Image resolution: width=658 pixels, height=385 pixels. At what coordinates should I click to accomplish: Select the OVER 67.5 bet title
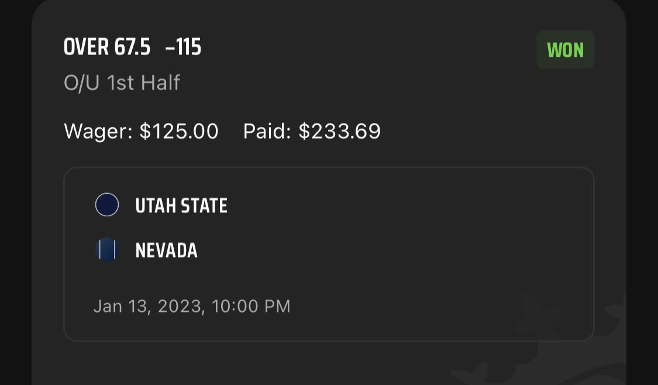[107, 47]
